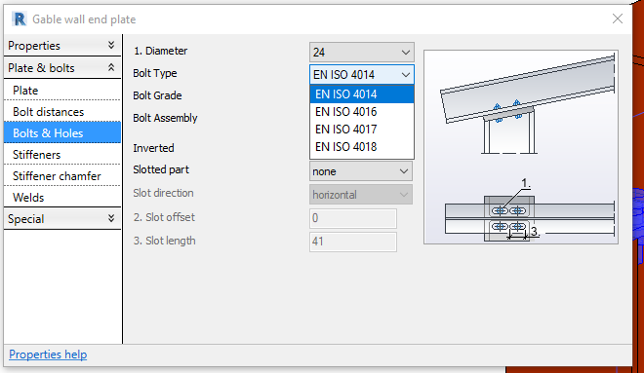Choose EN ISO 4014 from list
Viewport: 644px width, 373px height.
pyautogui.click(x=362, y=94)
